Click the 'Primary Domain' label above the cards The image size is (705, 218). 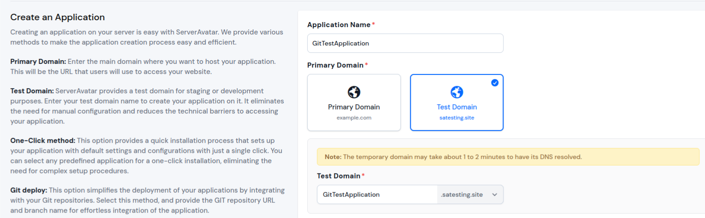tap(335, 65)
